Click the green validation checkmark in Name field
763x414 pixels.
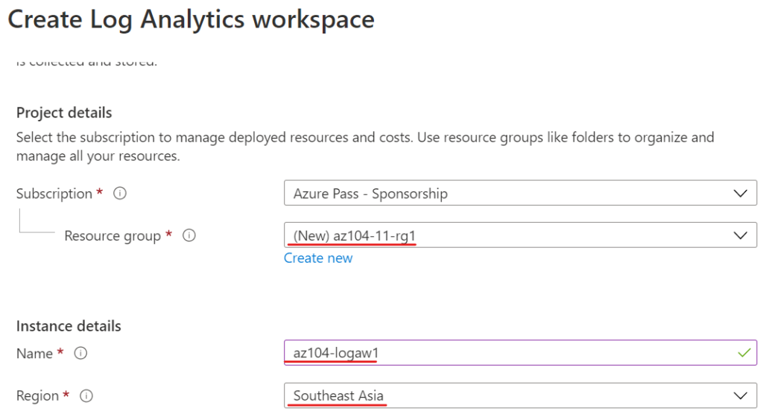tap(744, 353)
